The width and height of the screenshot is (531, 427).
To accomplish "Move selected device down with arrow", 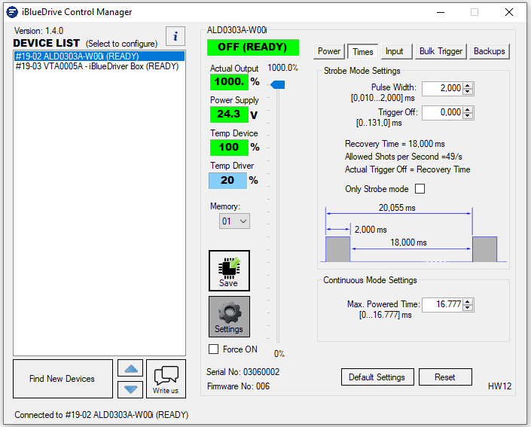I will (131, 389).
